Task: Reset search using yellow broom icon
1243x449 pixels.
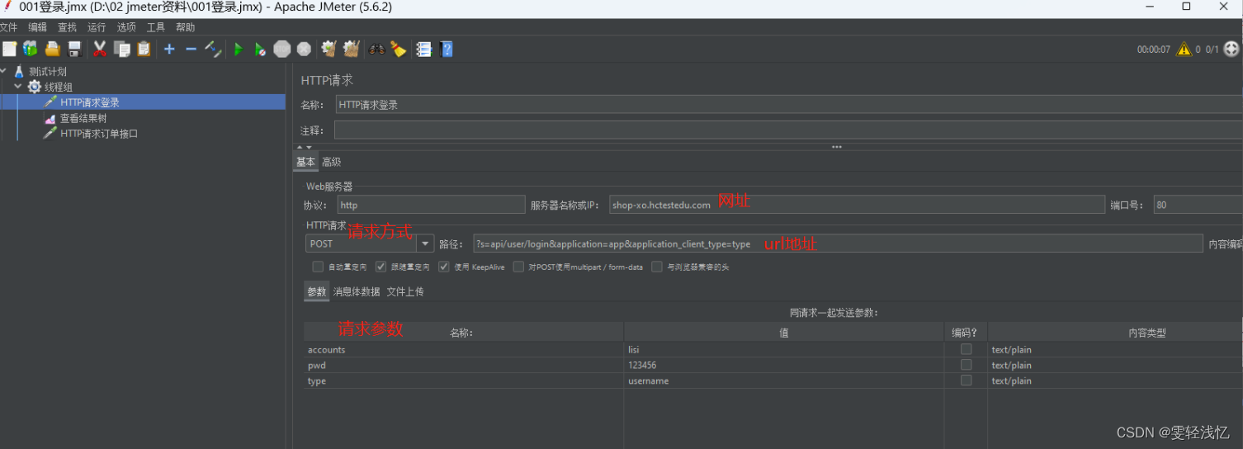Action: [399, 49]
